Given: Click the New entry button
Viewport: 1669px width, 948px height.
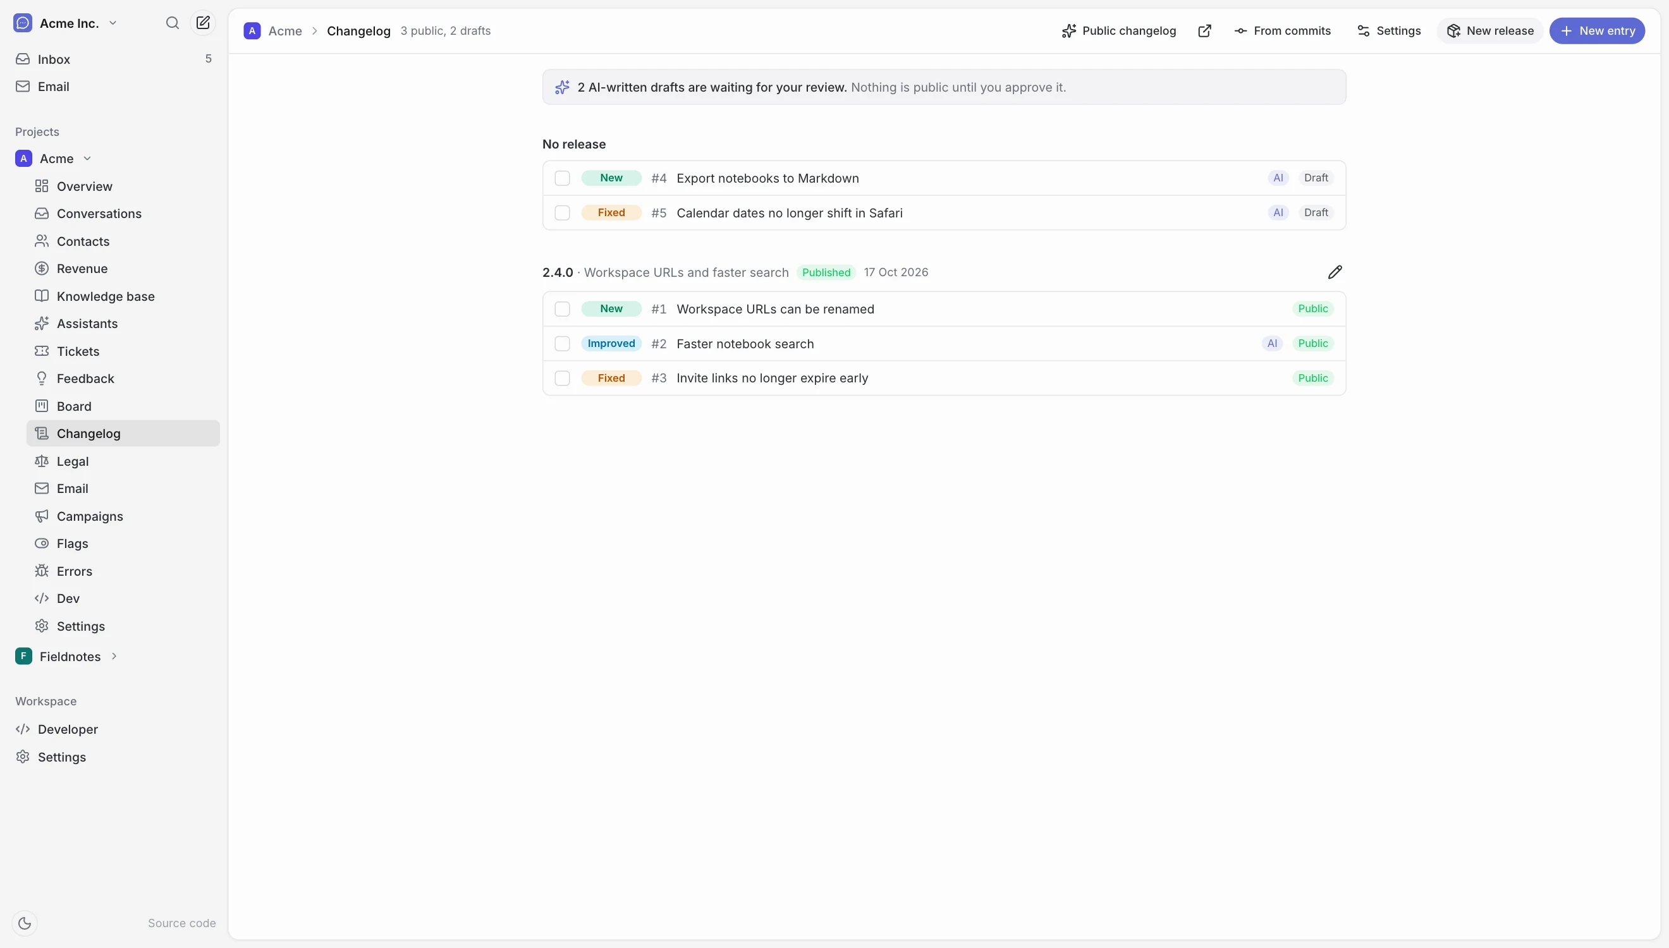Looking at the screenshot, I should pos(1597,30).
